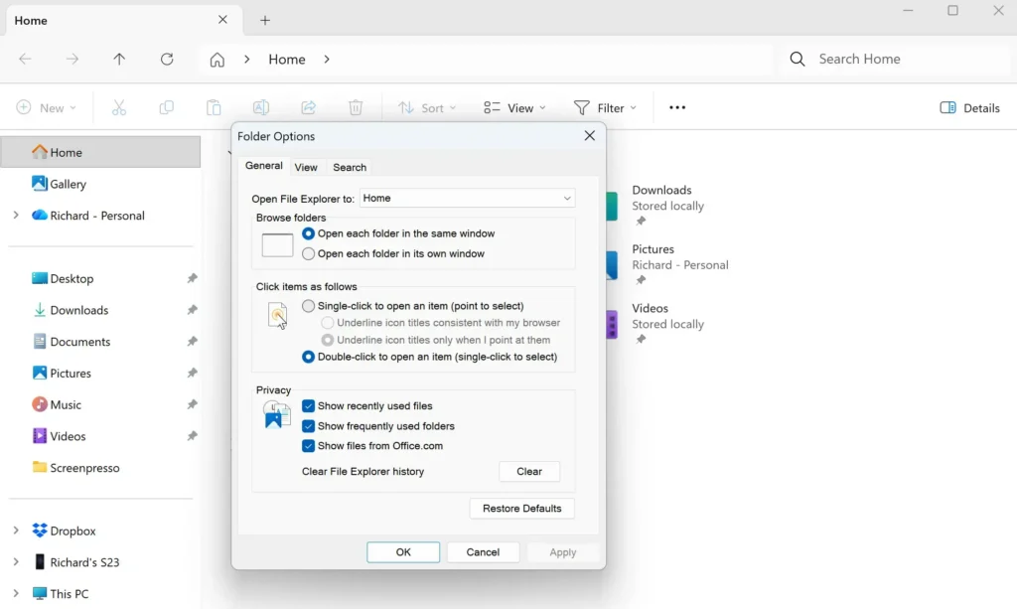This screenshot has height=609, width=1017.
Task: Open the View dropdown menu
Action: point(515,107)
